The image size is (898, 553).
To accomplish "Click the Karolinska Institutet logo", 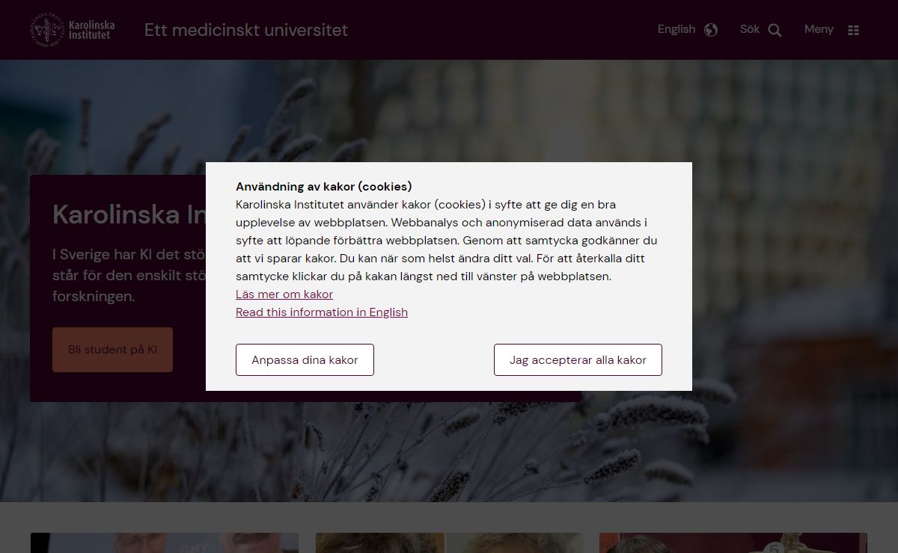I will [x=73, y=30].
